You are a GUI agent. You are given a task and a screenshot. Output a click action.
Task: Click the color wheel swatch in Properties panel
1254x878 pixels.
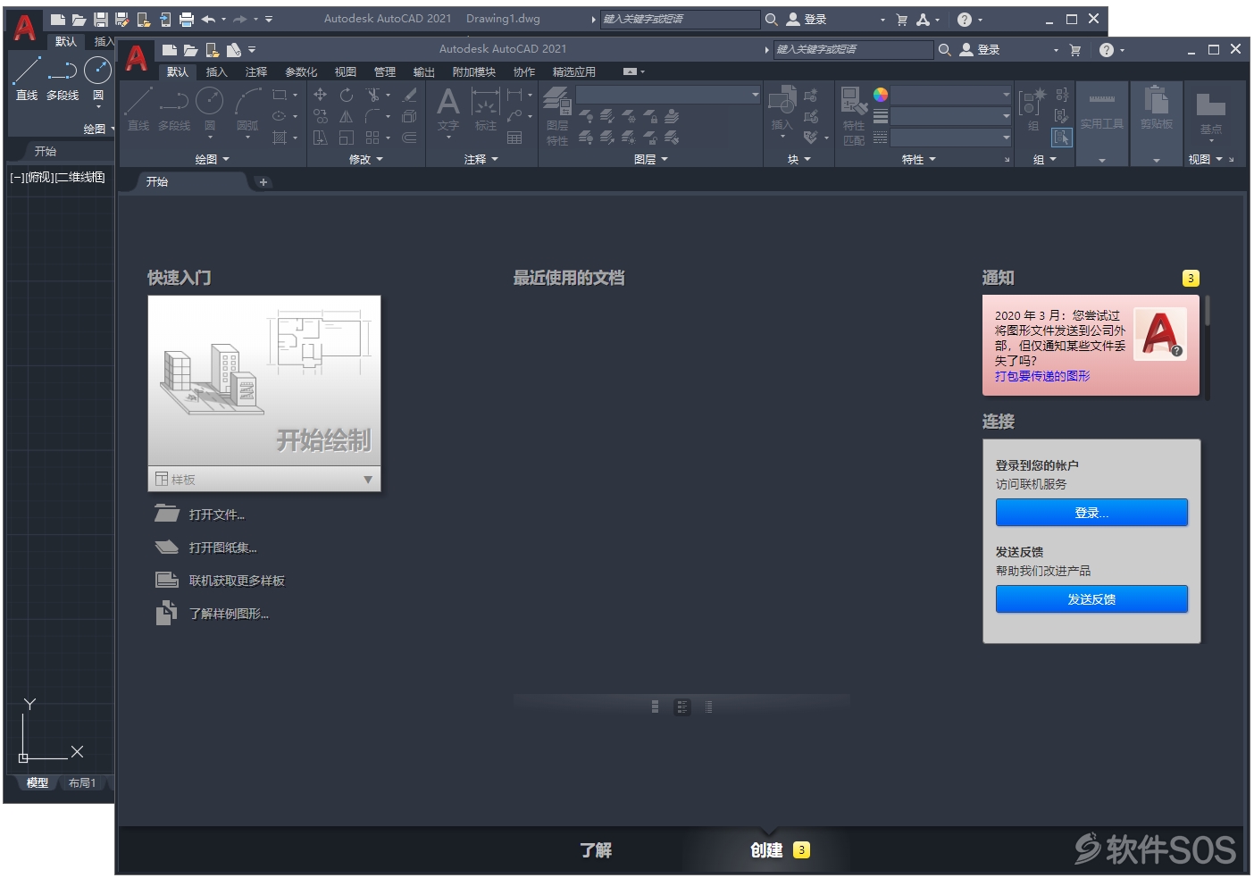tap(881, 95)
